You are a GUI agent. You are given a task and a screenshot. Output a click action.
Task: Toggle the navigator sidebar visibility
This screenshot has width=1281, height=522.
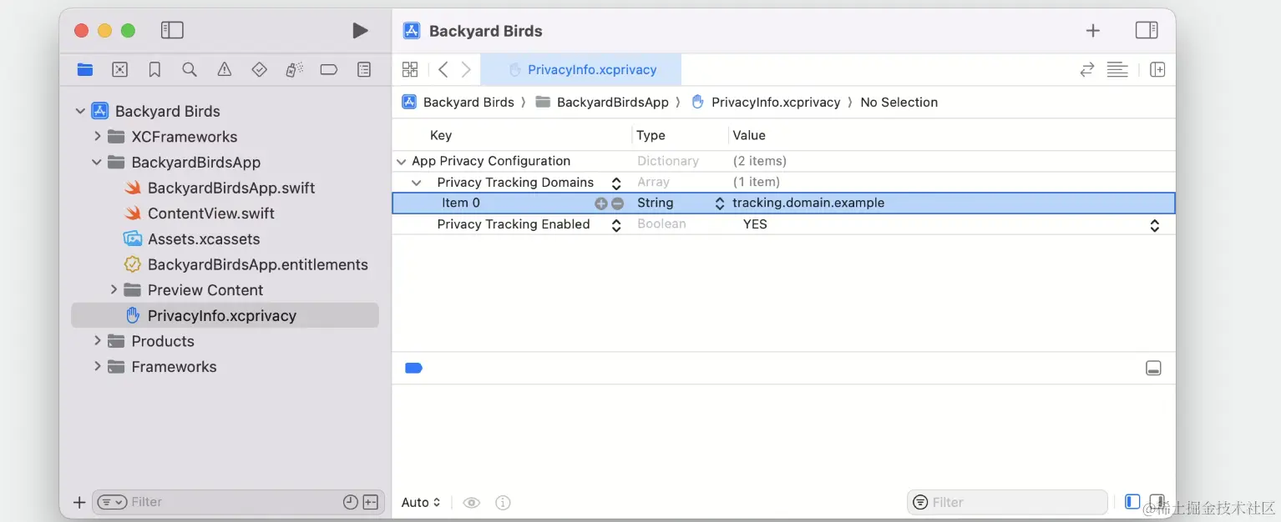click(172, 31)
